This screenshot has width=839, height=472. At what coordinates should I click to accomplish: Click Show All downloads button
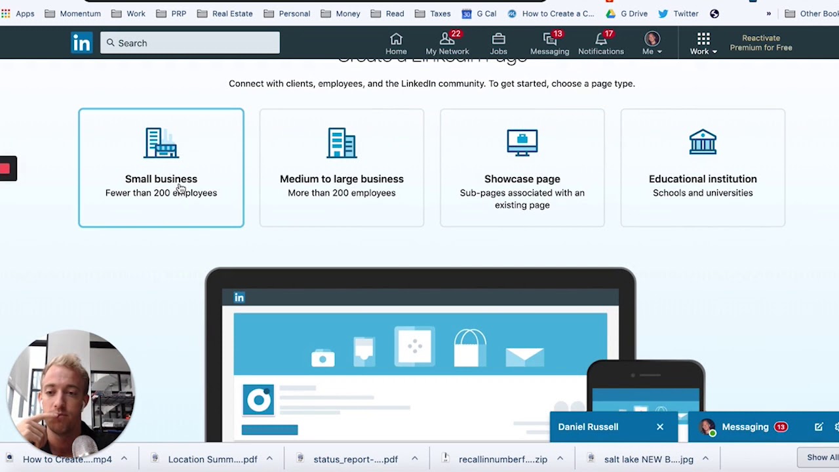click(x=821, y=458)
